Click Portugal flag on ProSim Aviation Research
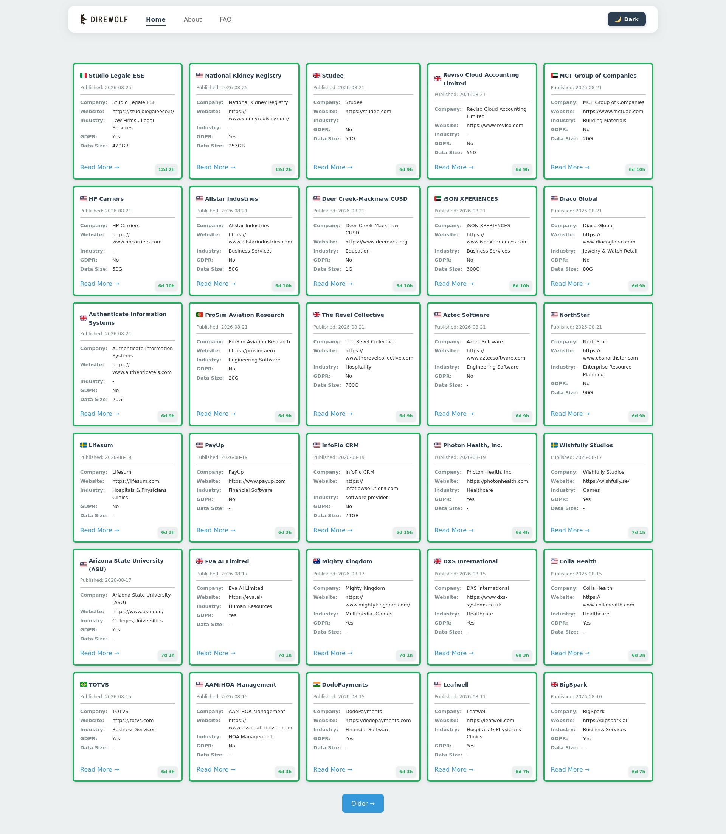 200,315
